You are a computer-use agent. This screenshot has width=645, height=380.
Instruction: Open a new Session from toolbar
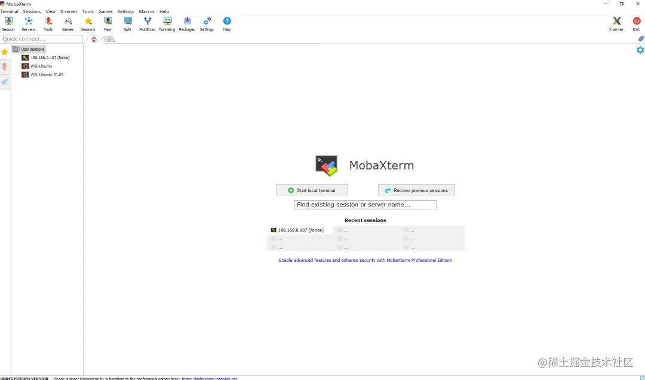8,24
